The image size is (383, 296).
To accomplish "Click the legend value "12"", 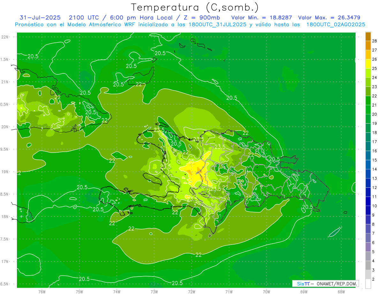I will 375,188.
